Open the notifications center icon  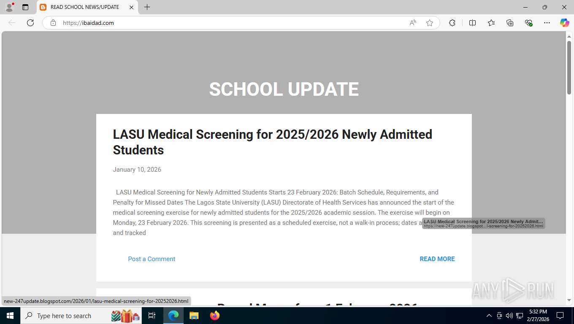tap(560, 316)
